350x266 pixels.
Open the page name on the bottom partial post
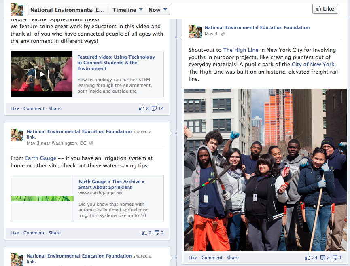tap(79, 256)
